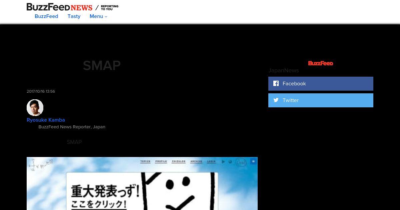Image resolution: width=400 pixels, height=210 pixels.
Task: Click the Facebook f logo icon
Action: click(276, 83)
